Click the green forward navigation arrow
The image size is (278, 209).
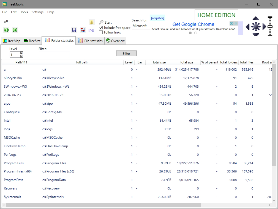15,30
